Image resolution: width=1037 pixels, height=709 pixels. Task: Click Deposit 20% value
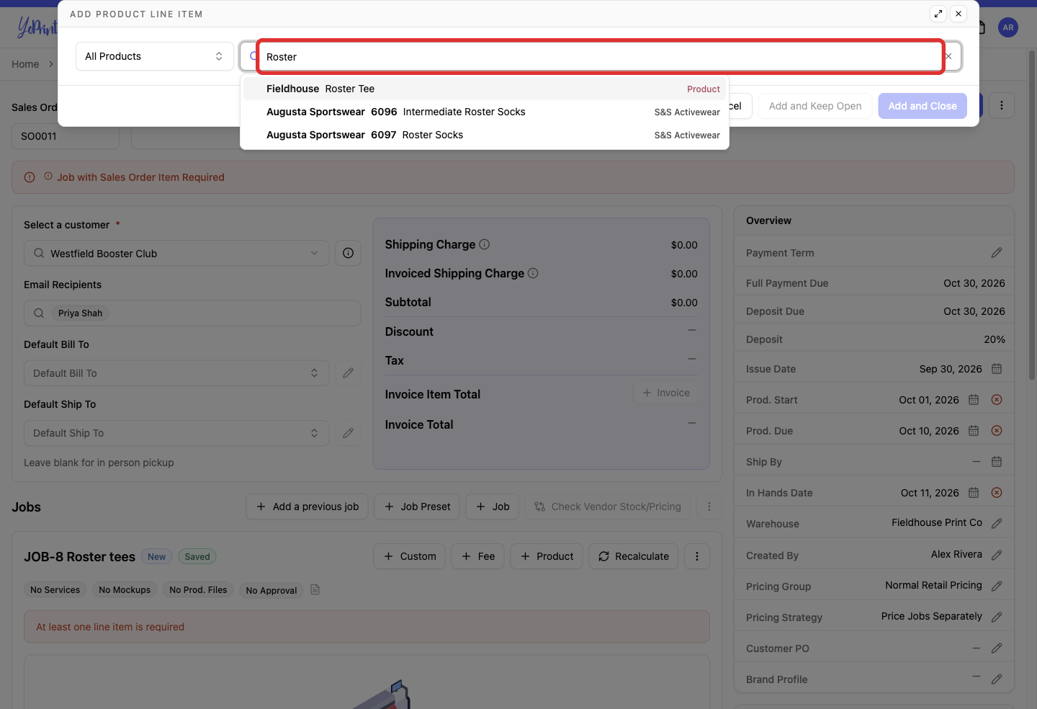(995, 339)
